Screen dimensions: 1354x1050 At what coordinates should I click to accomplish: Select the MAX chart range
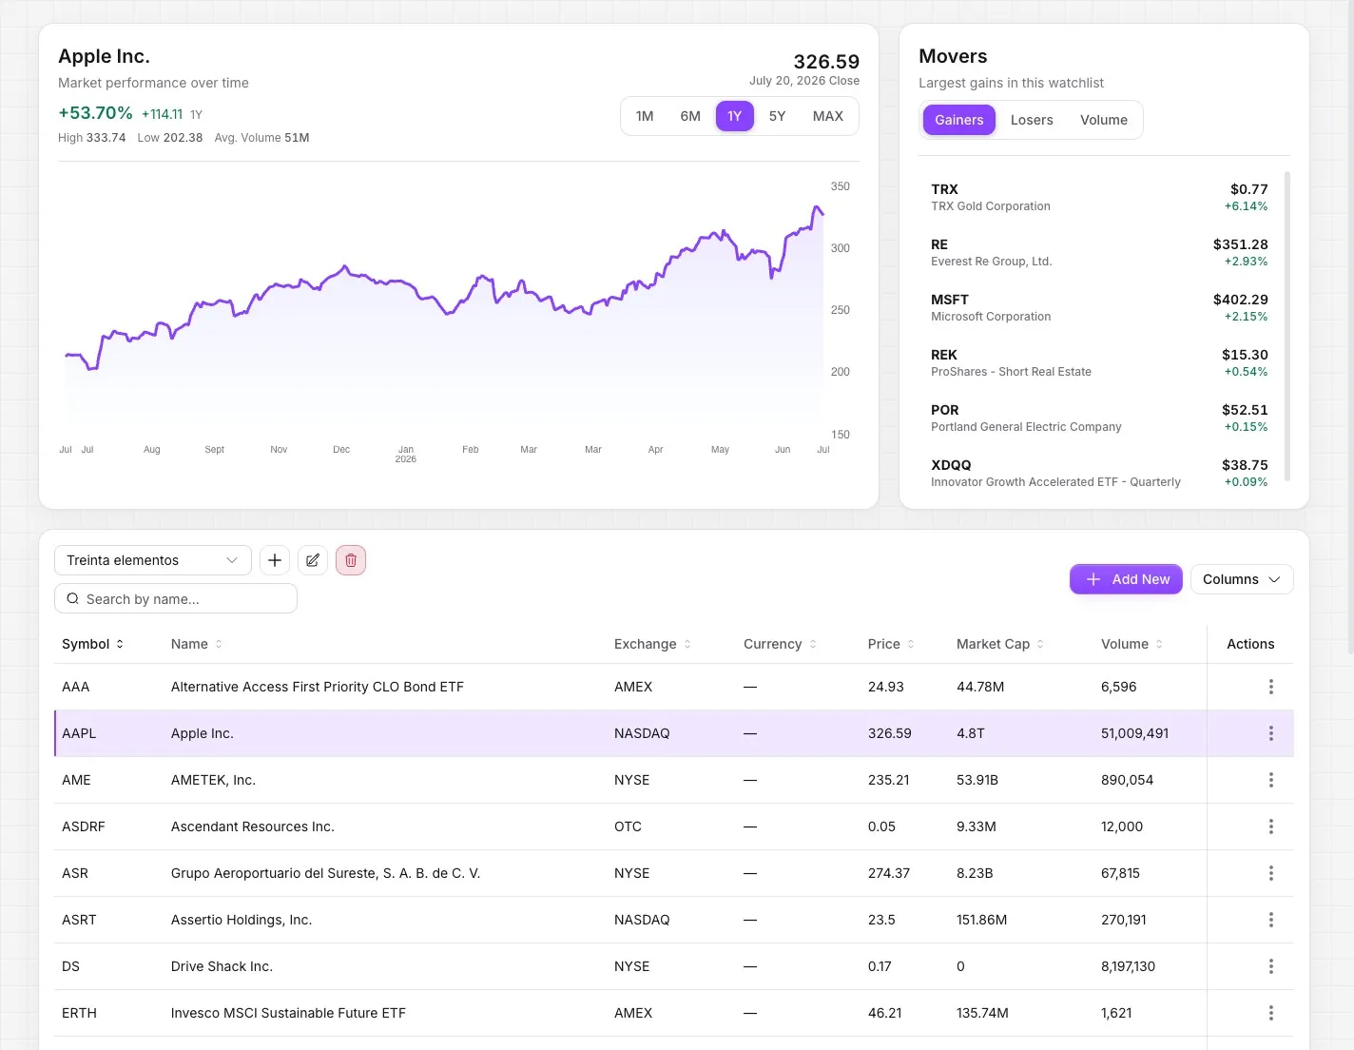click(828, 116)
